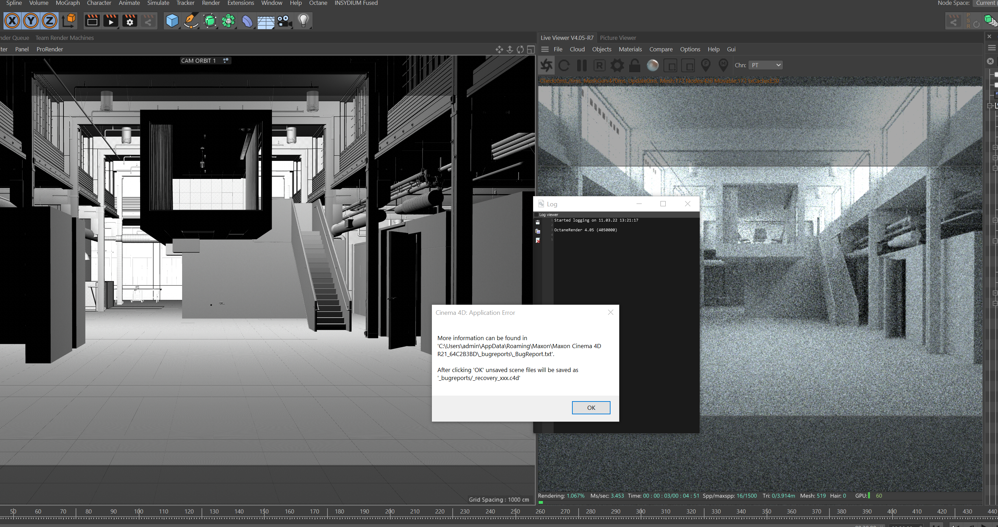Click the Cube primitive icon

172,21
